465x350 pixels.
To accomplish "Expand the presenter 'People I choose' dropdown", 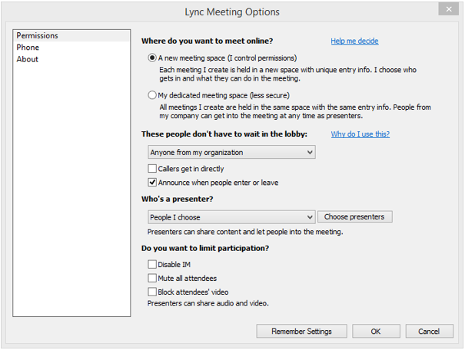I will coord(231,217).
